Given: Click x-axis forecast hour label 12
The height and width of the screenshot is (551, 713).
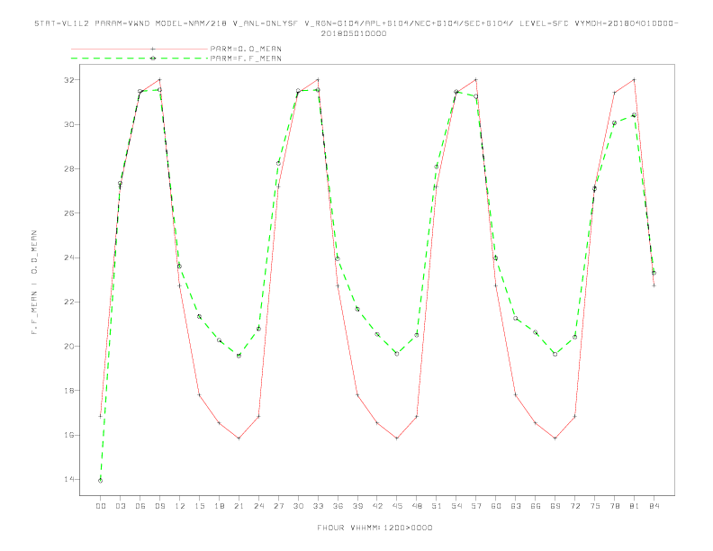Looking at the screenshot, I should 180,506.
